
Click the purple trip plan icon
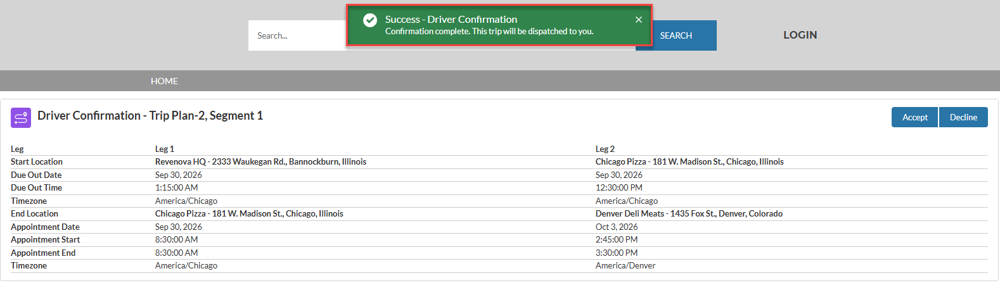coord(21,118)
